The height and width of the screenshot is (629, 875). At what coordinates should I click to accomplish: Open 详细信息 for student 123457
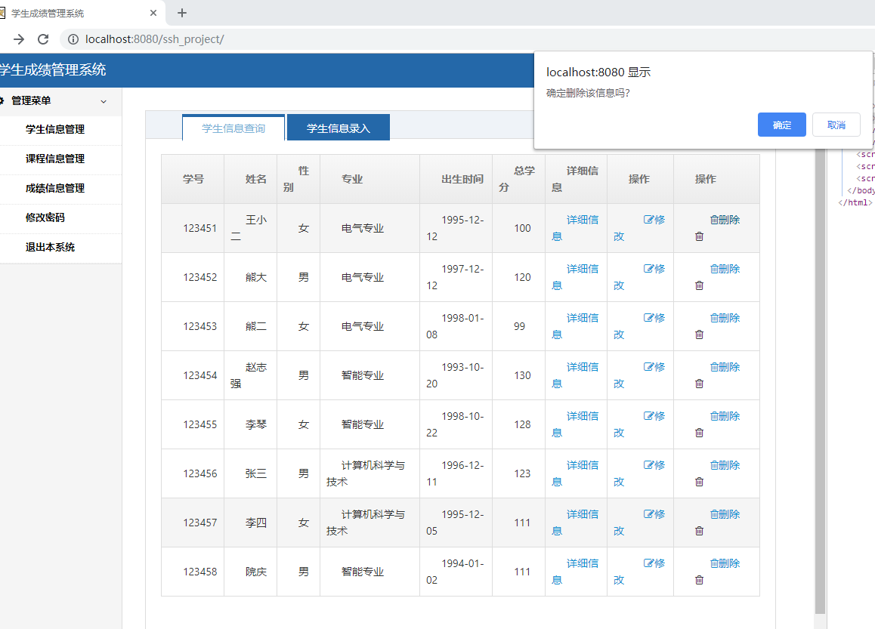(575, 523)
